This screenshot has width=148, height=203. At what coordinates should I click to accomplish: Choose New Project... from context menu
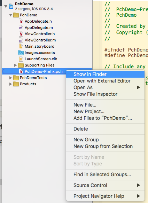105,111
